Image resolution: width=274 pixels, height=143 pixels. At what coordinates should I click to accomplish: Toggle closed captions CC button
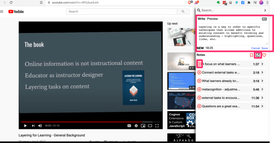[x=129, y=126]
